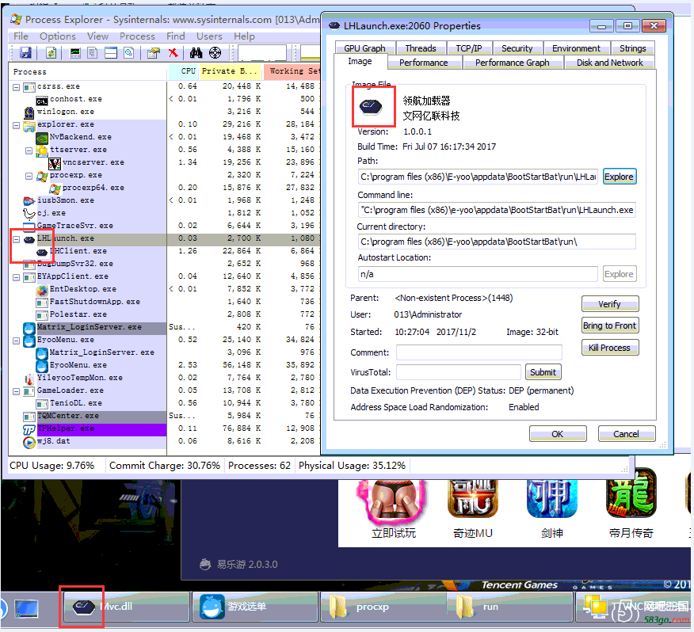Click the conhost.exe console icon
Viewport: 694px width, 632px height.
[x=42, y=100]
